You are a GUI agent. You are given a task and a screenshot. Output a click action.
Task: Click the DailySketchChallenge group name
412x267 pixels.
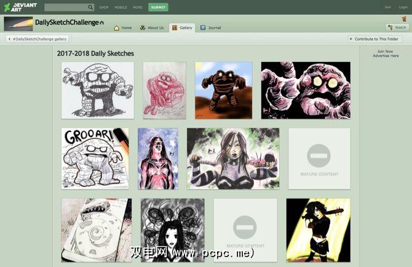click(x=67, y=22)
